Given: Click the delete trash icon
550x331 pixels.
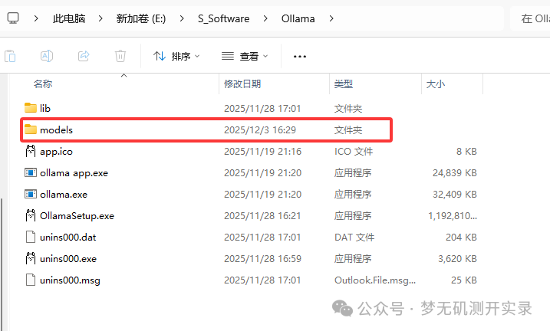Looking at the screenshot, I should (120, 56).
